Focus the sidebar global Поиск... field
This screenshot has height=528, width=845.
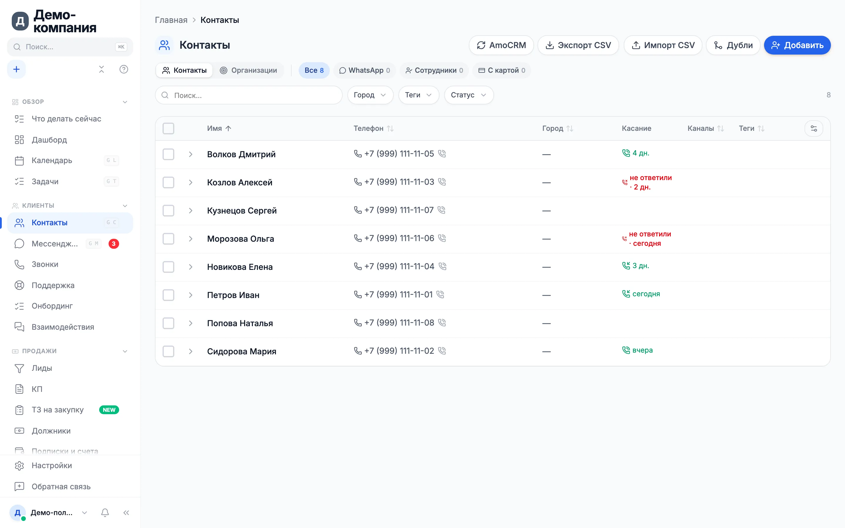[x=70, y=47]
